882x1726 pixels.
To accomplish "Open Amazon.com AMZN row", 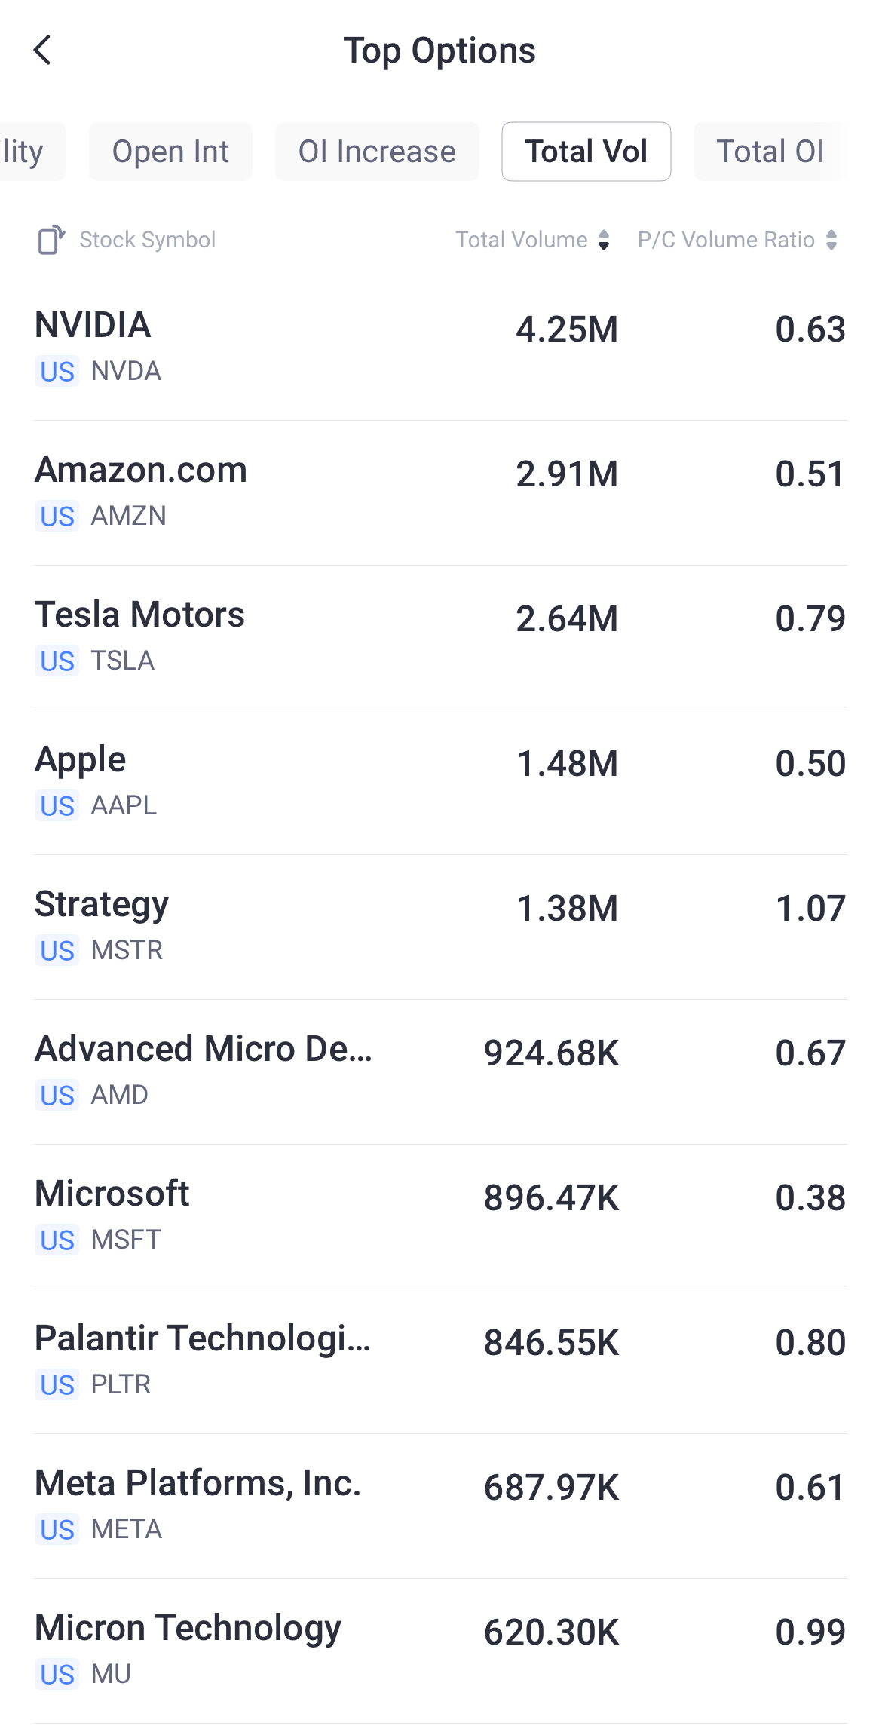I will tap(441, 492).
